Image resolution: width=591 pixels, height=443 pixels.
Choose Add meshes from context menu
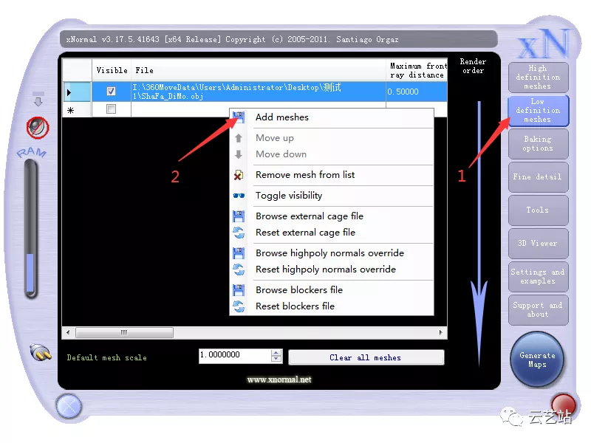point(332,117)
